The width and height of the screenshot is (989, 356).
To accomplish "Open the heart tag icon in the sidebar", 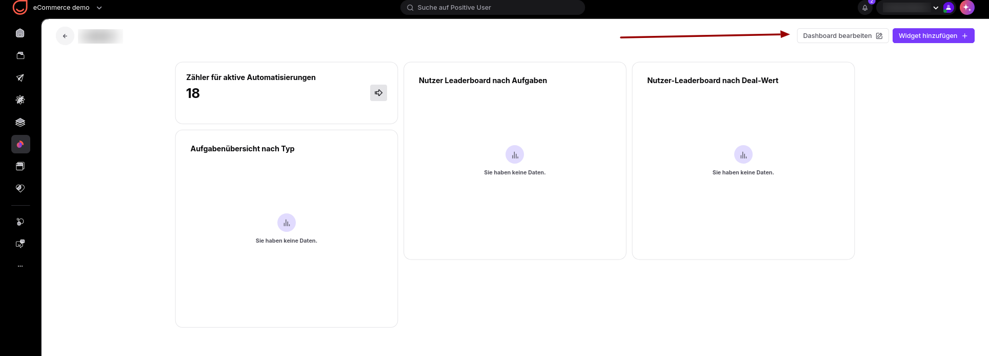I will [x=20, y=188].
